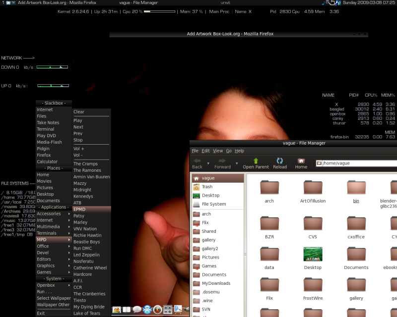Open the Go menu
The height and width of the screenshot is (317, 397).
(229, 151)
